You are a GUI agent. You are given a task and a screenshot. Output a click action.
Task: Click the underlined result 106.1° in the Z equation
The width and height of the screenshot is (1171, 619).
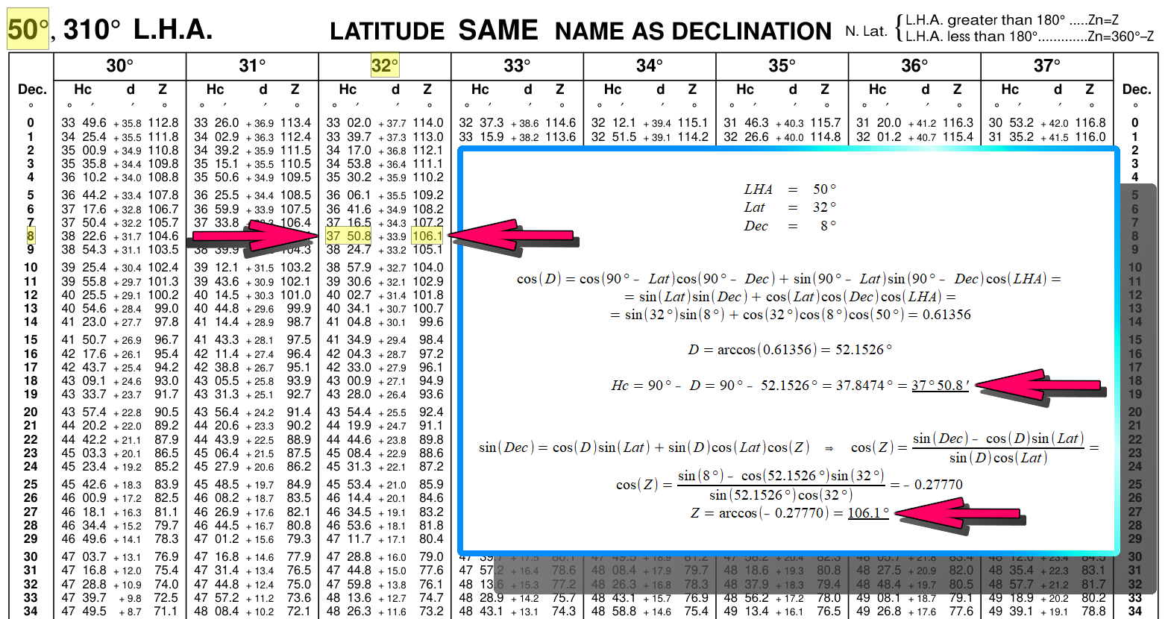(x=868, y=513)
